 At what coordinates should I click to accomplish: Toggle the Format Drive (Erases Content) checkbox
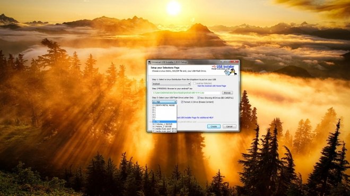182,102
